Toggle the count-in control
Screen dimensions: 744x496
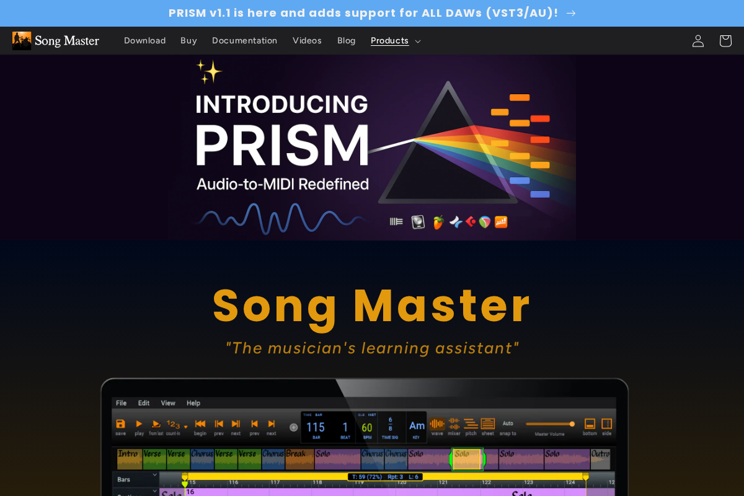pyautogui.click(x=174, y=424)
